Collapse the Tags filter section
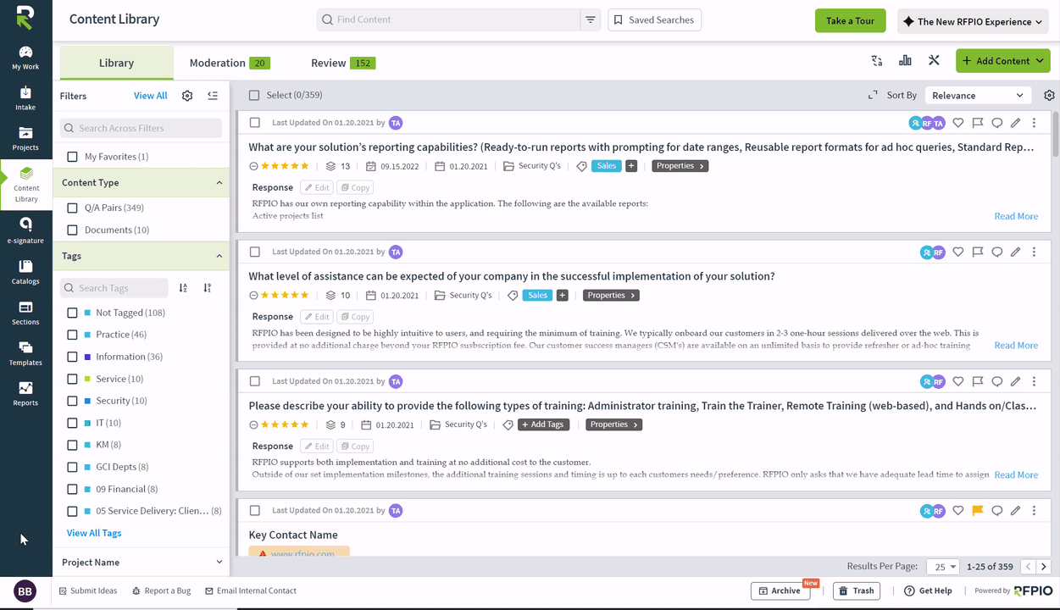Viewport: 1060px width, 610px height. (219, 256)
